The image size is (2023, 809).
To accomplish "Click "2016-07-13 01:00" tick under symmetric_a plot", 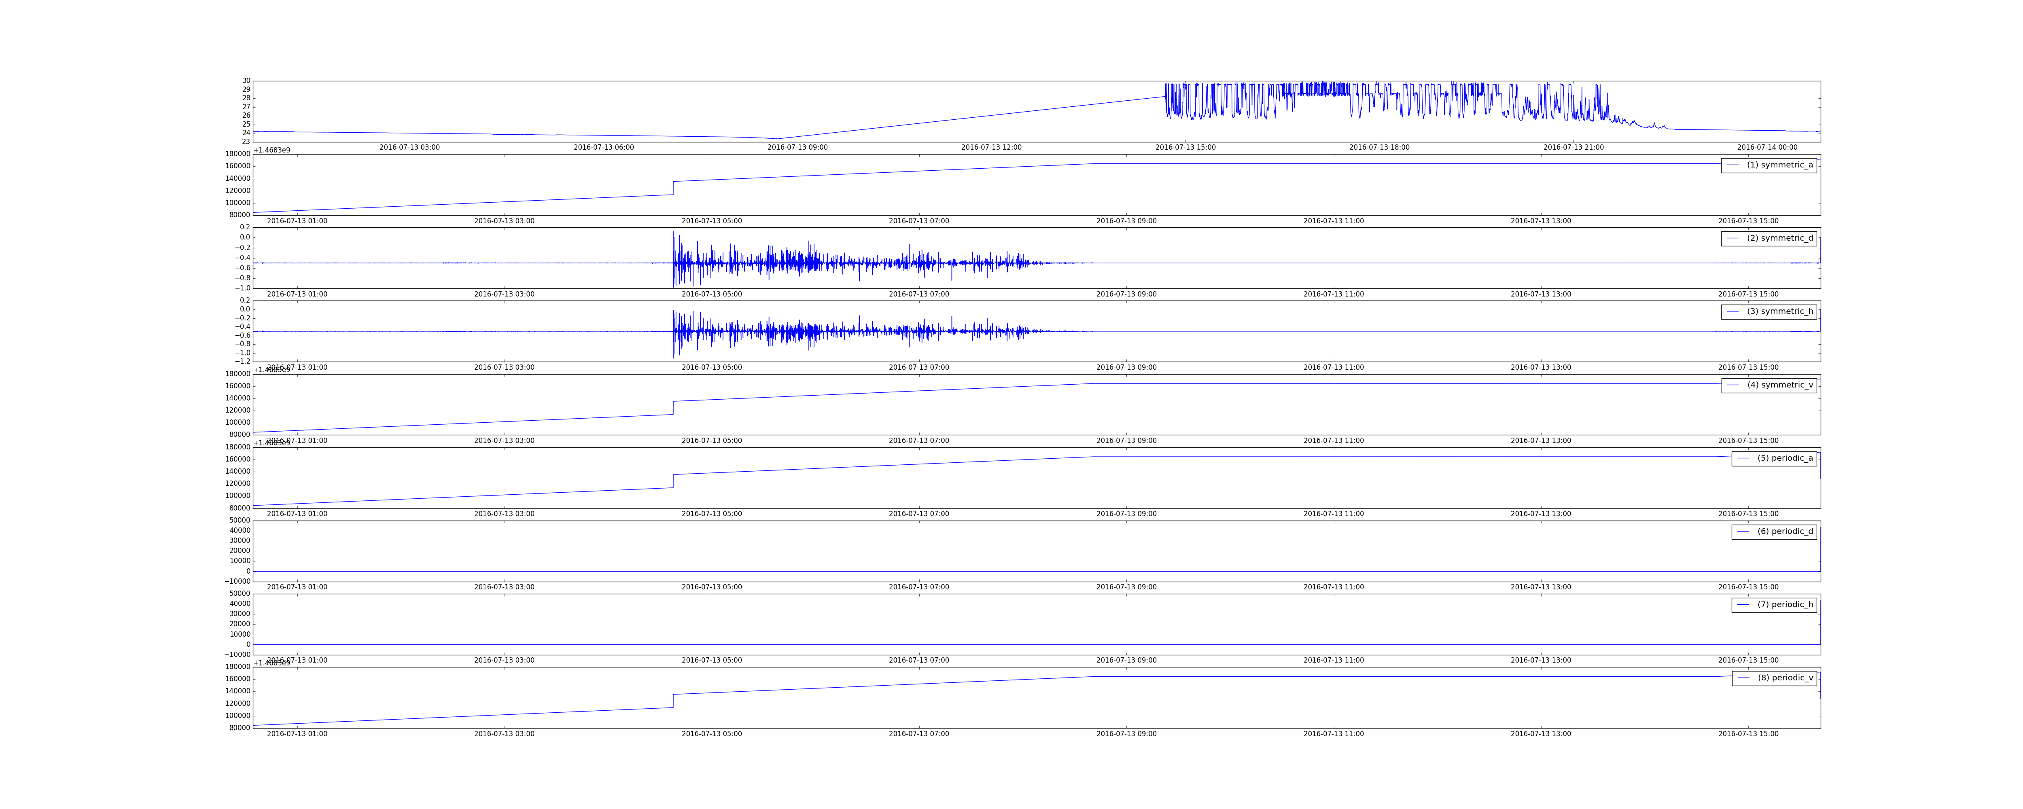I will tap(297, 222).
